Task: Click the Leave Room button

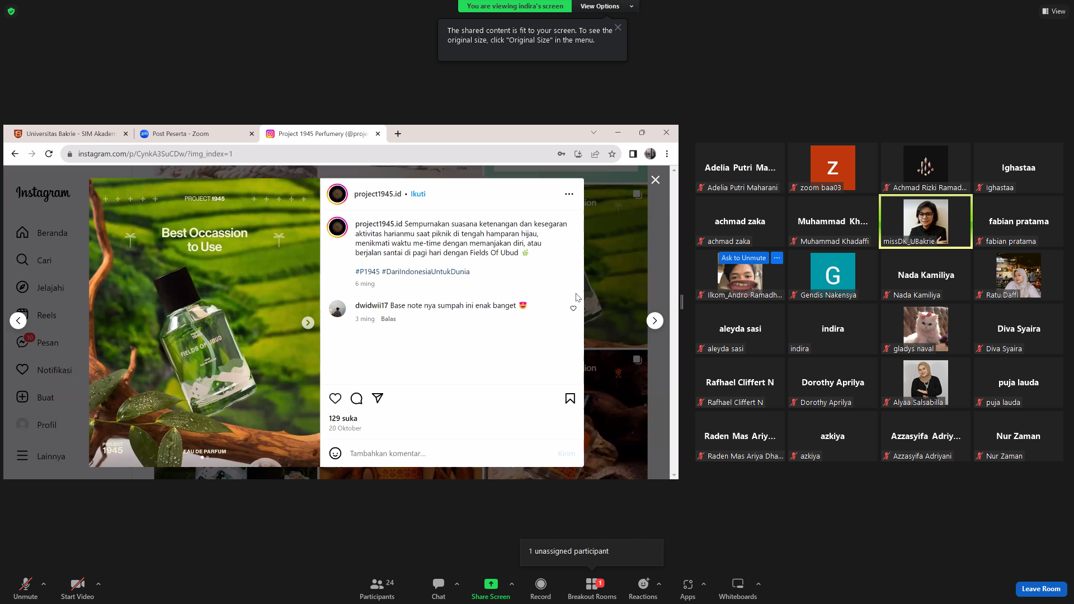Action: click(1041, 589)
